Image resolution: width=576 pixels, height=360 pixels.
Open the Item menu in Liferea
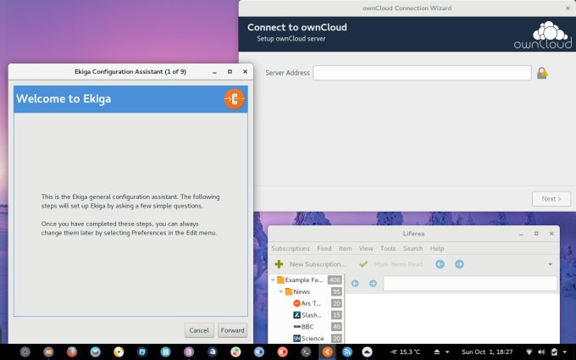(345, 248)
